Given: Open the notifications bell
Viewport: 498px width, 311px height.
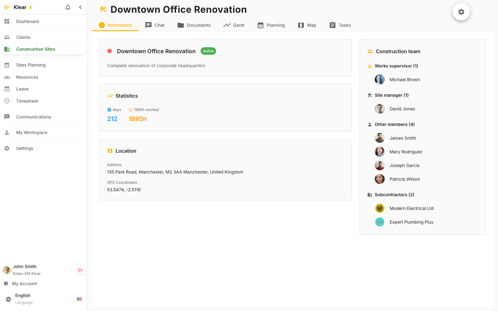Looking at the screenshot, I should (68, 7).
